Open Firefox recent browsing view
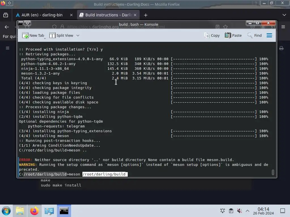 pyautogui.click(x=6, y=15)
